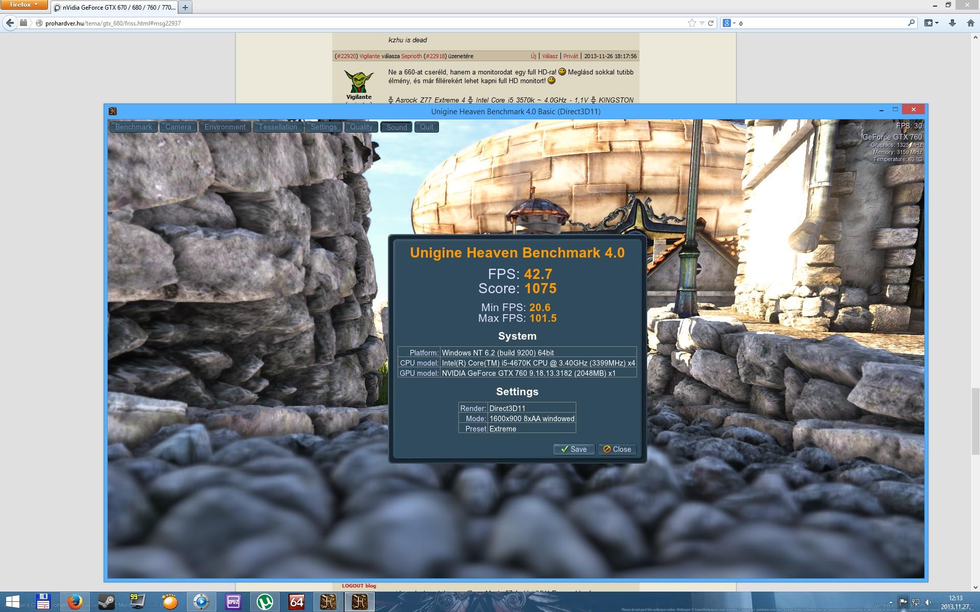
Task: Open the Camera menu in Heaven
Action: (178, 127)
